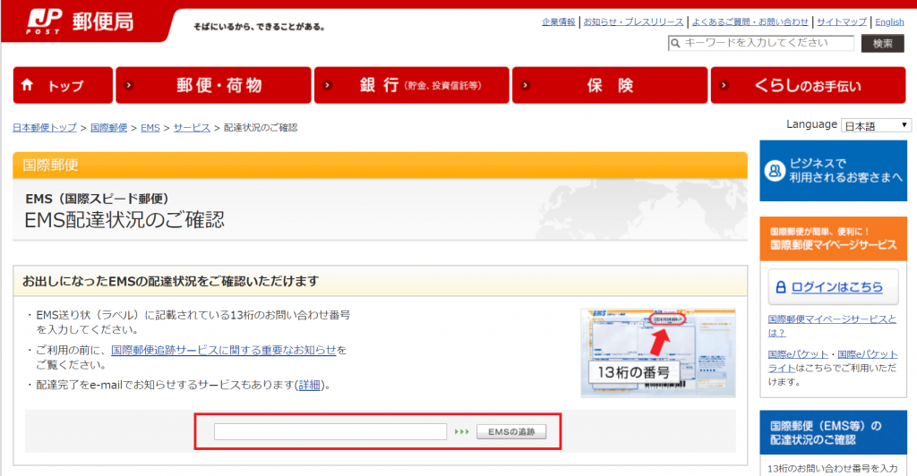Open 国際郵便追跡サービスに関する重要なお知らせ link

[223, 350]
